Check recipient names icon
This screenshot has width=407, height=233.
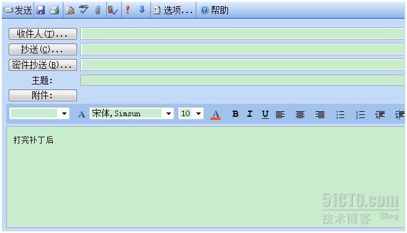[113, 10]
